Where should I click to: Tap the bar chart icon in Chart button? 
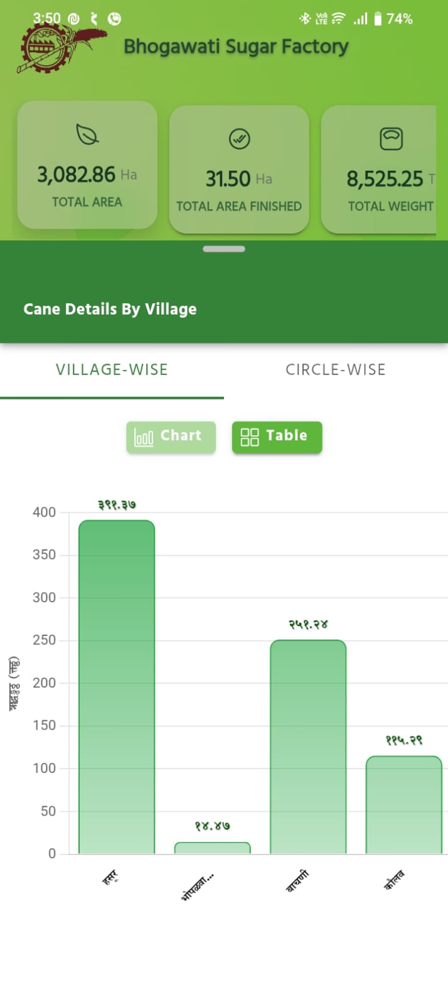click(144, 437)
